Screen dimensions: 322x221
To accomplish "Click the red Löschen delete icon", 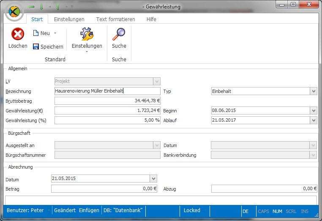I will coord(18,34).
